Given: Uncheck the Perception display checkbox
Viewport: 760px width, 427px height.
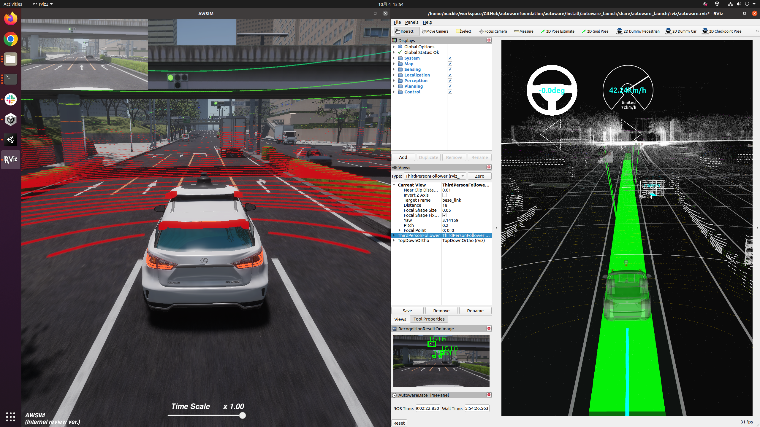Looking at the screenshot, I should (x=450, y=80).
